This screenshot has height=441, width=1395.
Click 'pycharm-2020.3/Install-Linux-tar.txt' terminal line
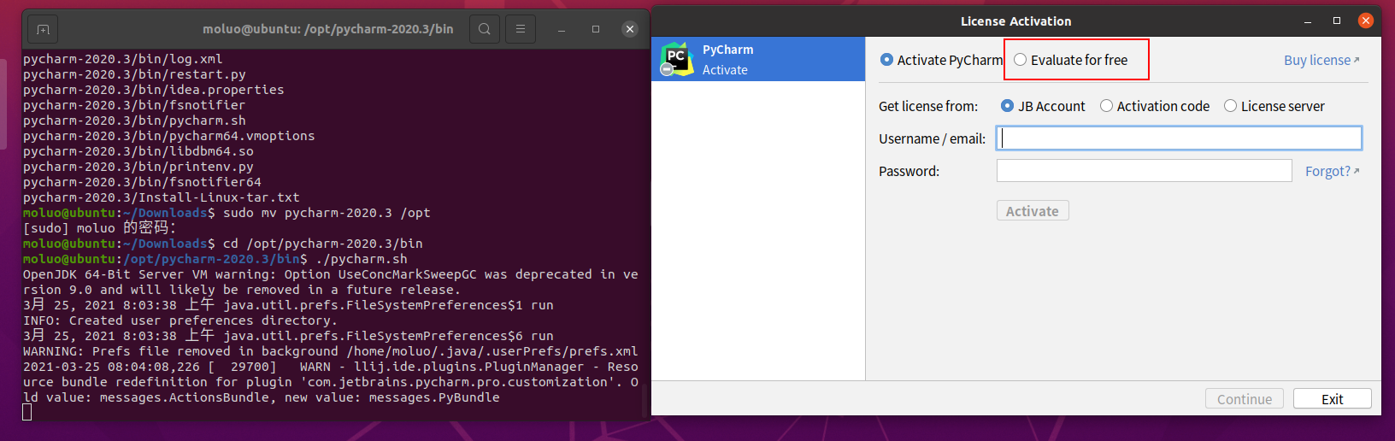pos(162,197)
